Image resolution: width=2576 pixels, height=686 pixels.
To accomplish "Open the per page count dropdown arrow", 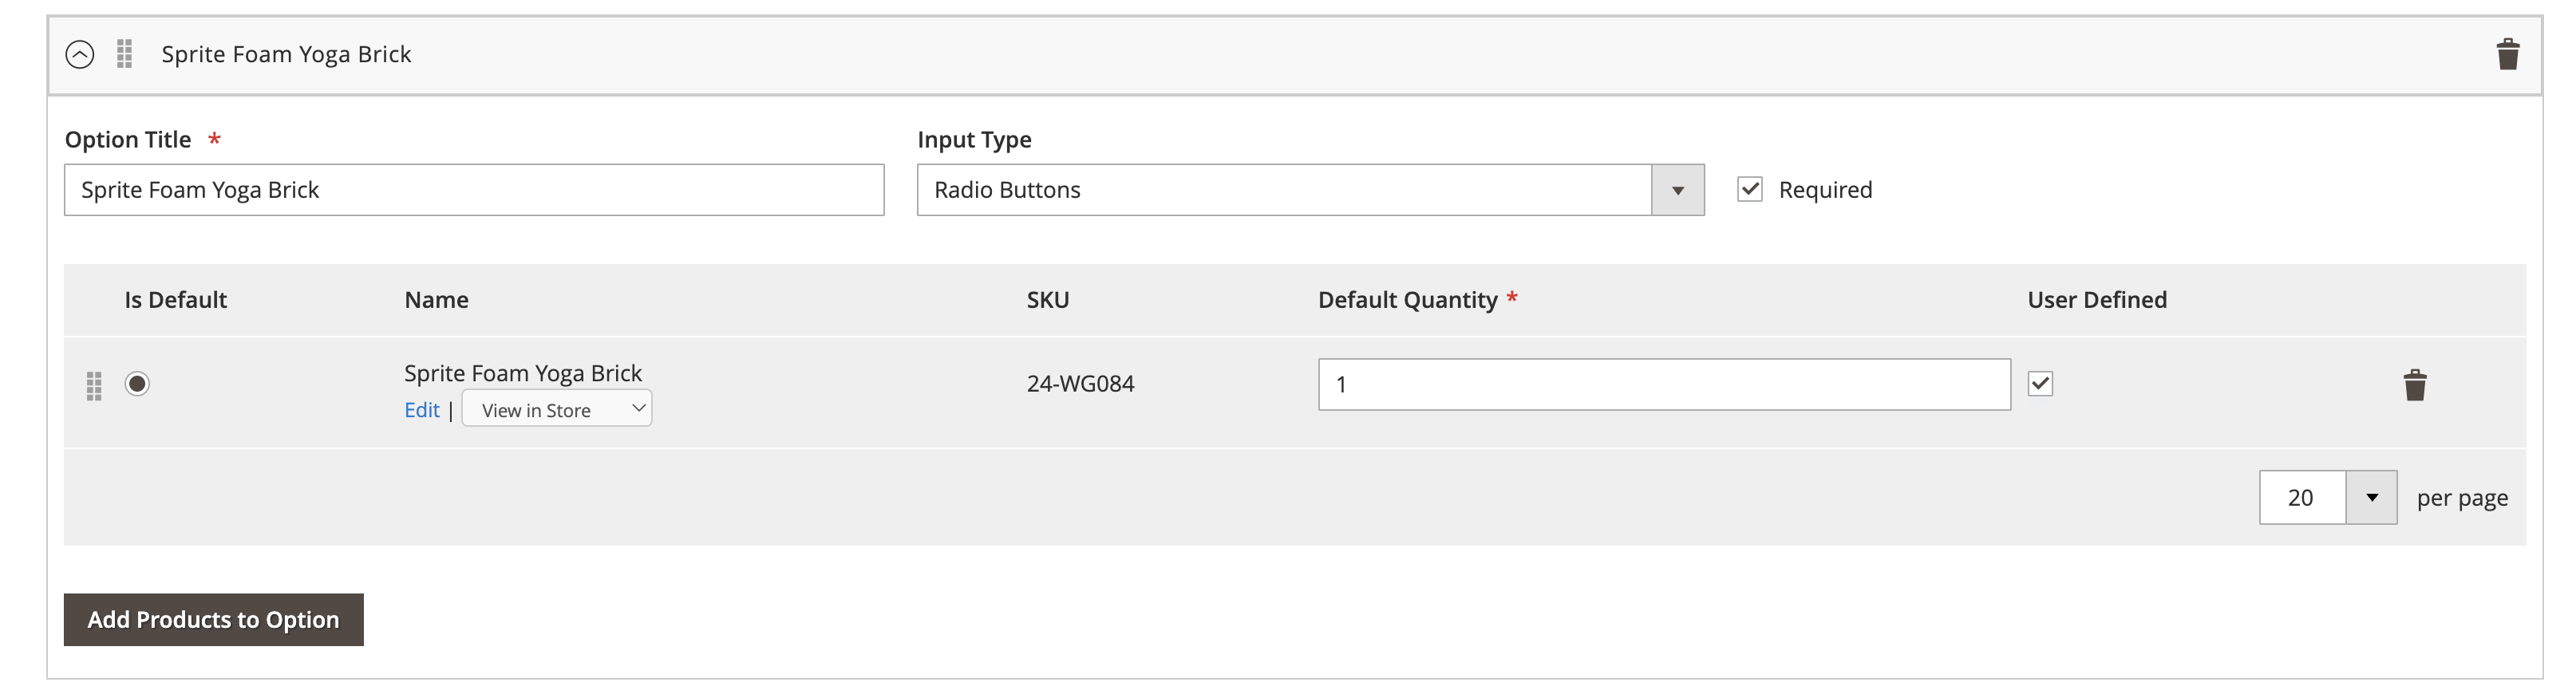I will click(2371, 498).
